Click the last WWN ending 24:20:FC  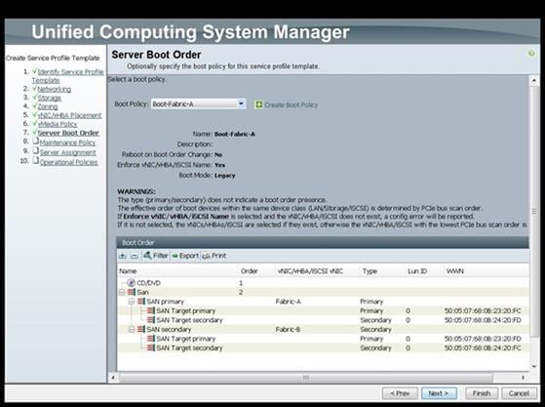[x=483, y=347]
